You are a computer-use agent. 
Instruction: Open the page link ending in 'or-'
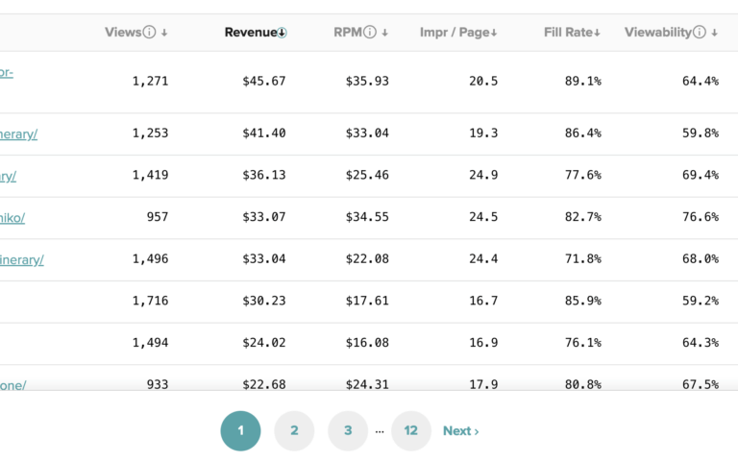tap(7, 72)
